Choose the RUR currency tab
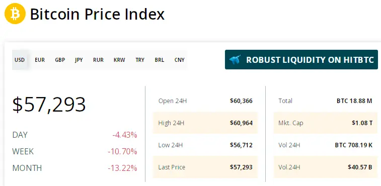Image resolution: width=381 pixels, height=186 pixels. (98, 60)
